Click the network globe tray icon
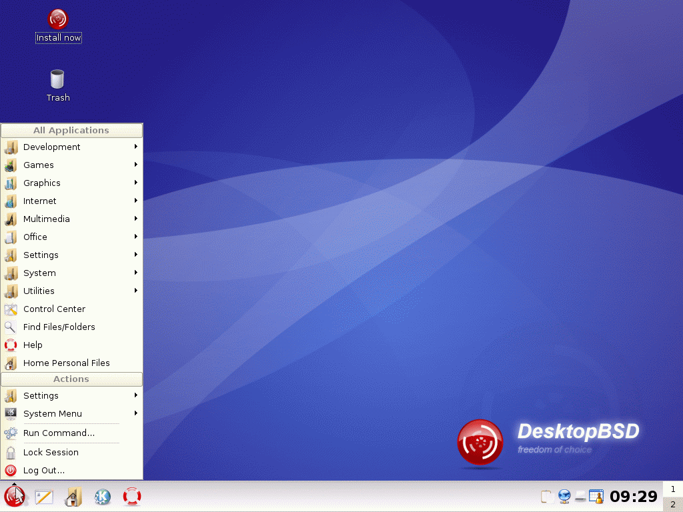This screenshot has height=512, width=683. click(x=564, y=496)
